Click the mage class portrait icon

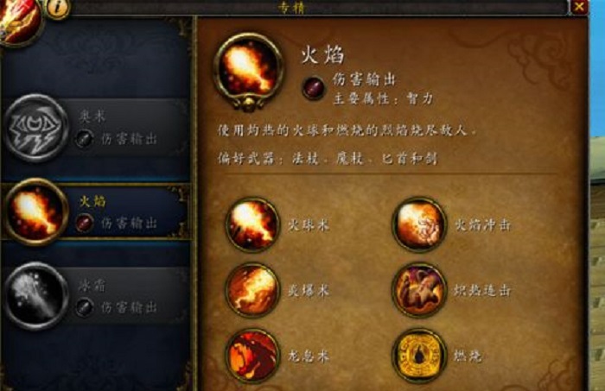pos(18,20)
